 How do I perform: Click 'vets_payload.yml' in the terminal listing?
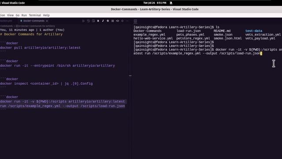260,38
